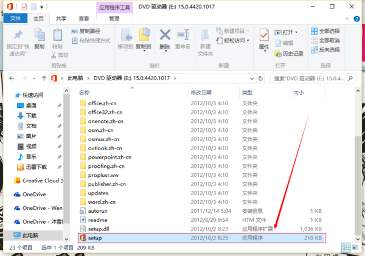Select the Cut scissors command
Image resolution: width=365 pixels, height=256 pixels.
pos(60,55)
